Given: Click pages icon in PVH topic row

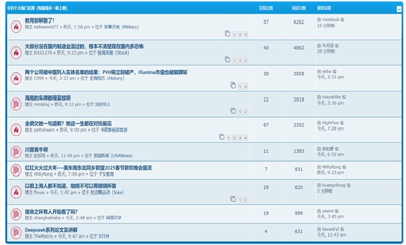Looking at the screenshot, I should point(233,85).
